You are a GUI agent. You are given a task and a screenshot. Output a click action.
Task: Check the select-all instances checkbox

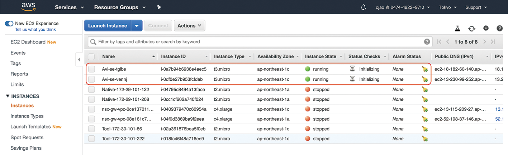tap(91, 56)
